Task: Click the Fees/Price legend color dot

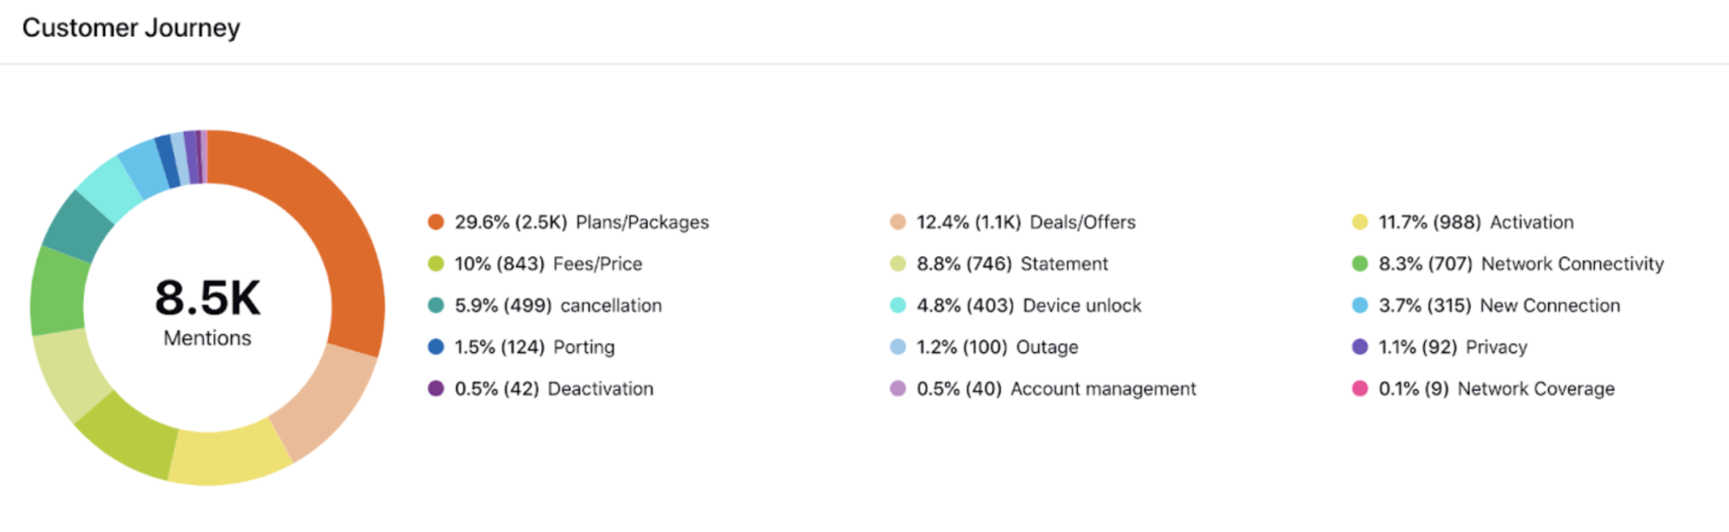Action: pos(436,264)
